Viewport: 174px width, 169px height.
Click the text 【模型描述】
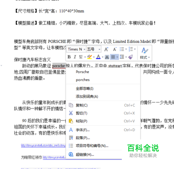tap(26, 23)
